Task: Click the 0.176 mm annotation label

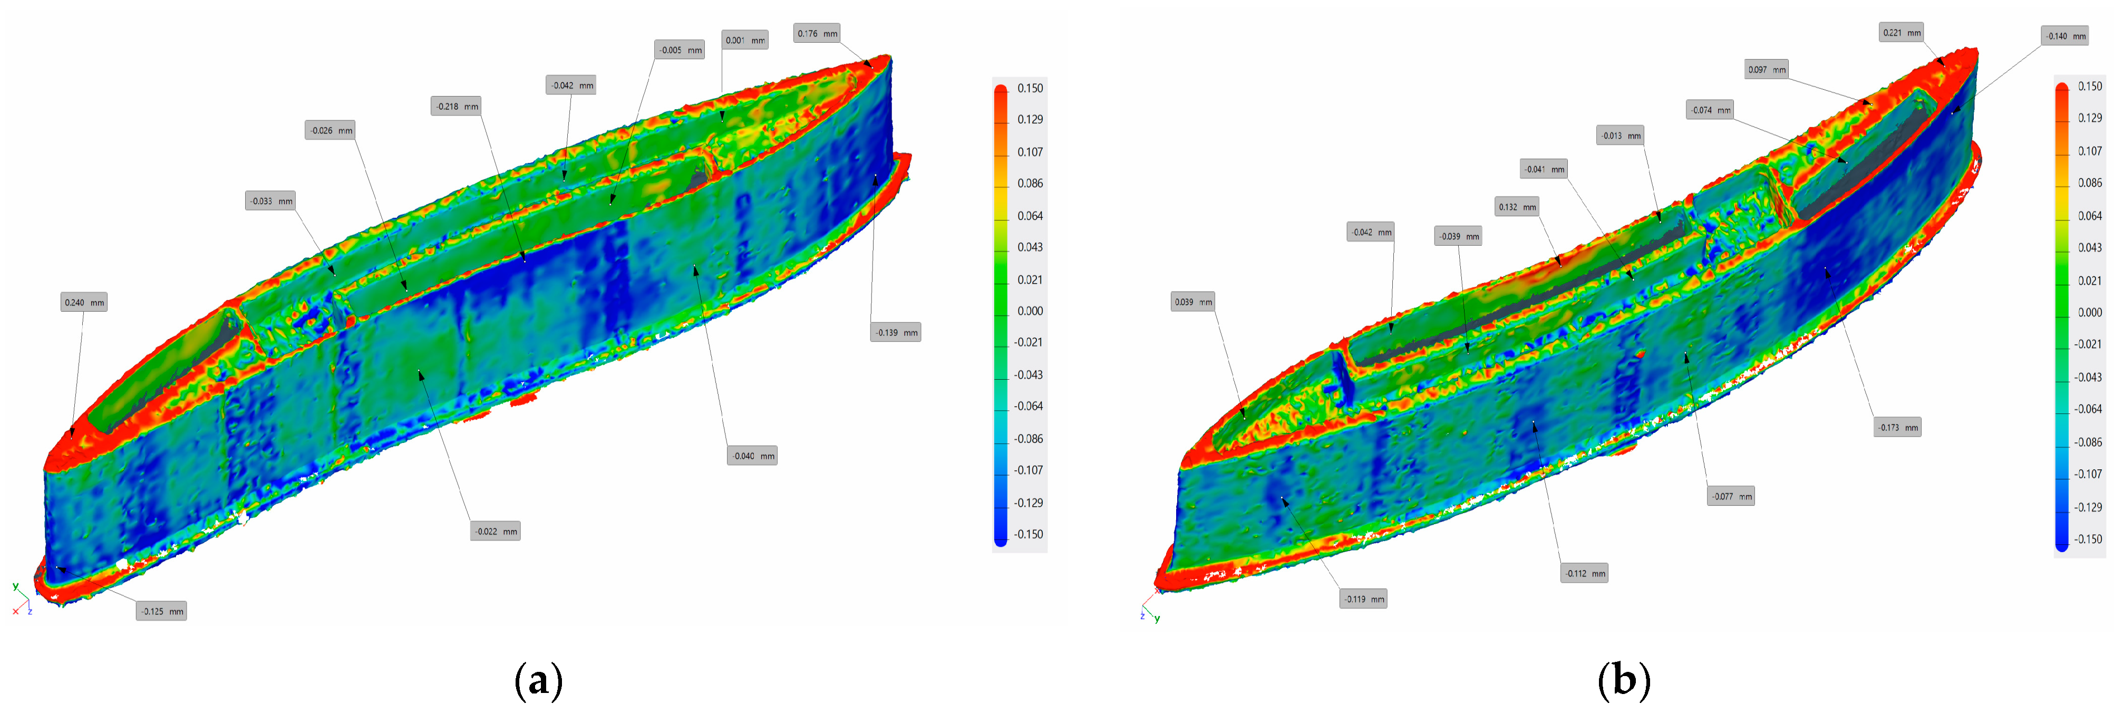Action: pyautogui.click(x=817, y=34)
